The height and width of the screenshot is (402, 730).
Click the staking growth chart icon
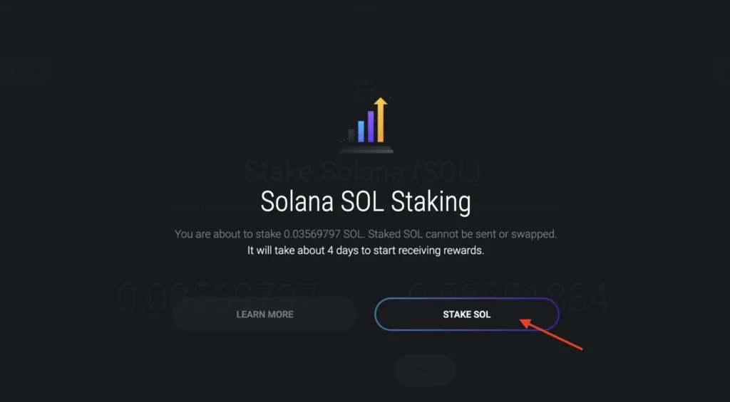click(x=366, y=125)
